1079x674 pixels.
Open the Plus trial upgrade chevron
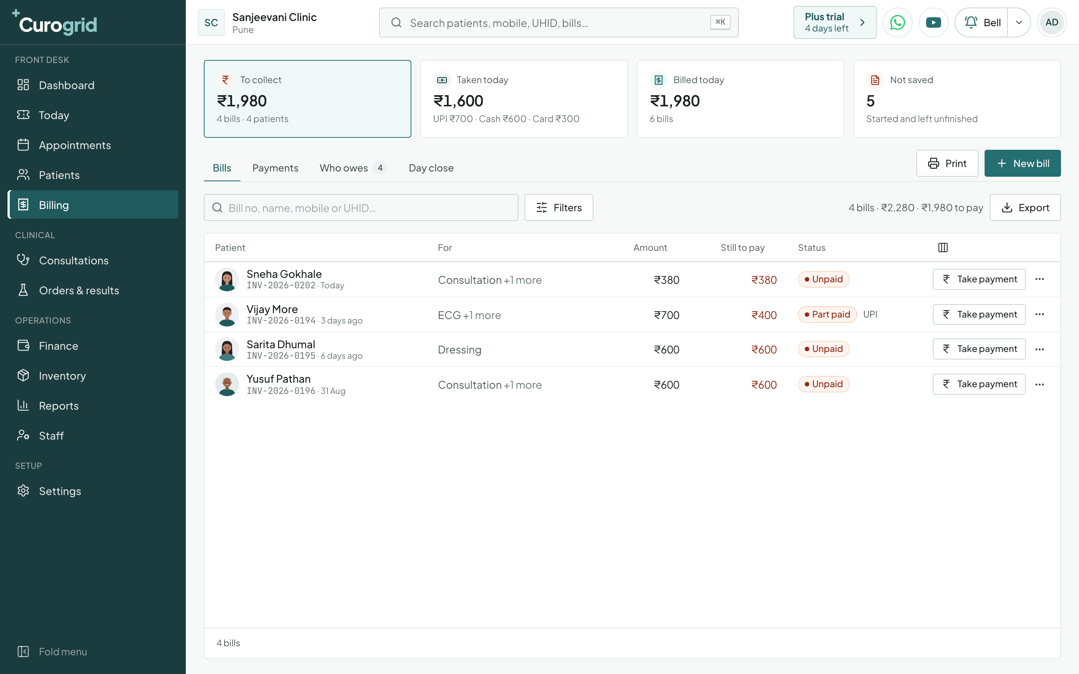coord(862,22)
